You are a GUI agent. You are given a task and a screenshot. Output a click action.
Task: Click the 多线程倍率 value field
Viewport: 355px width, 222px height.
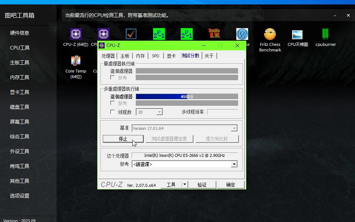pyautogui.click(x=223, y=112)
